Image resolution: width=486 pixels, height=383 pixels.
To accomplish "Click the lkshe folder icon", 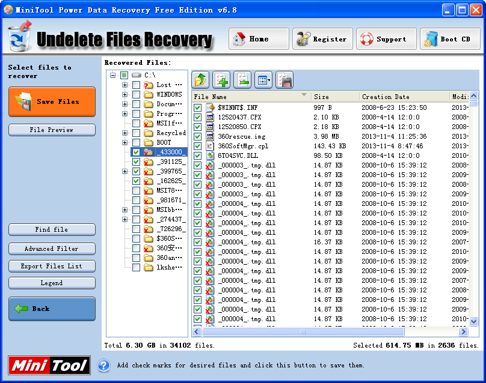I will [149, 267].
